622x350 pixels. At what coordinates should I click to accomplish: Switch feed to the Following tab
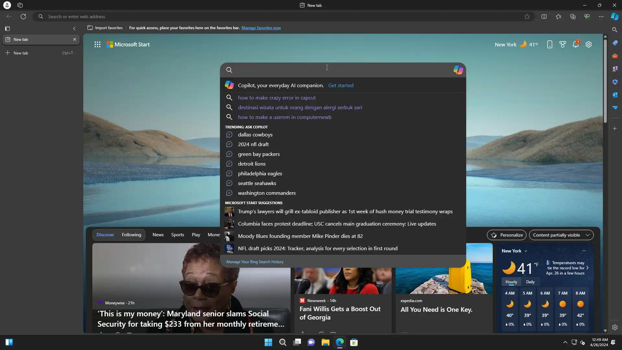click(x=131, y=235)
